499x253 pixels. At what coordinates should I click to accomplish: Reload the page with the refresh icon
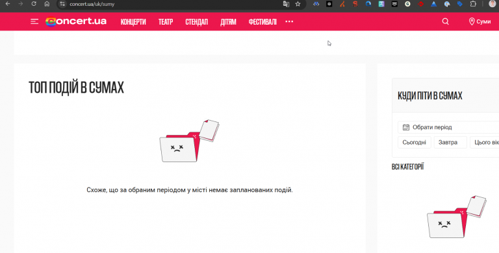click(34, 4)
